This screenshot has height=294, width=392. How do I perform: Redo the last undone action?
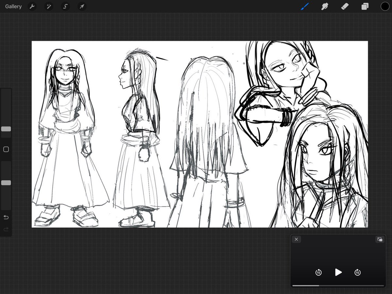[x=6, y=230]
